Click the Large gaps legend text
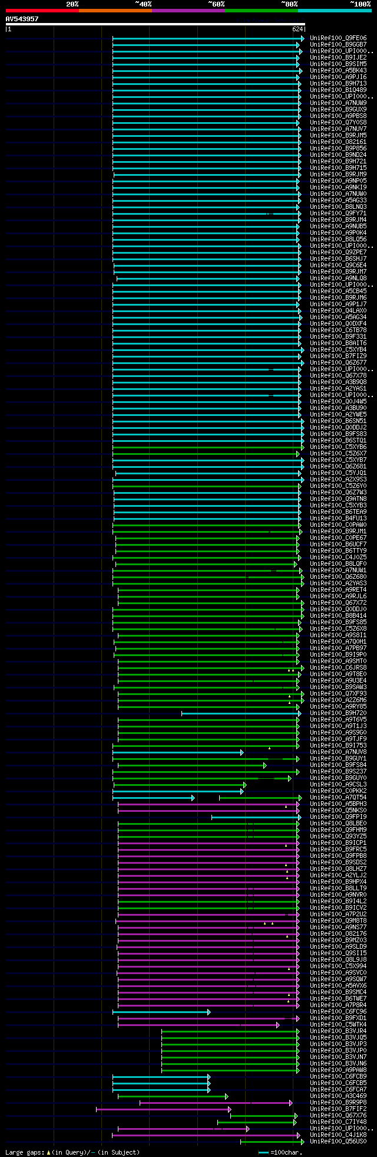Viewport: 377px width, 1157px height. [72, 1152]
